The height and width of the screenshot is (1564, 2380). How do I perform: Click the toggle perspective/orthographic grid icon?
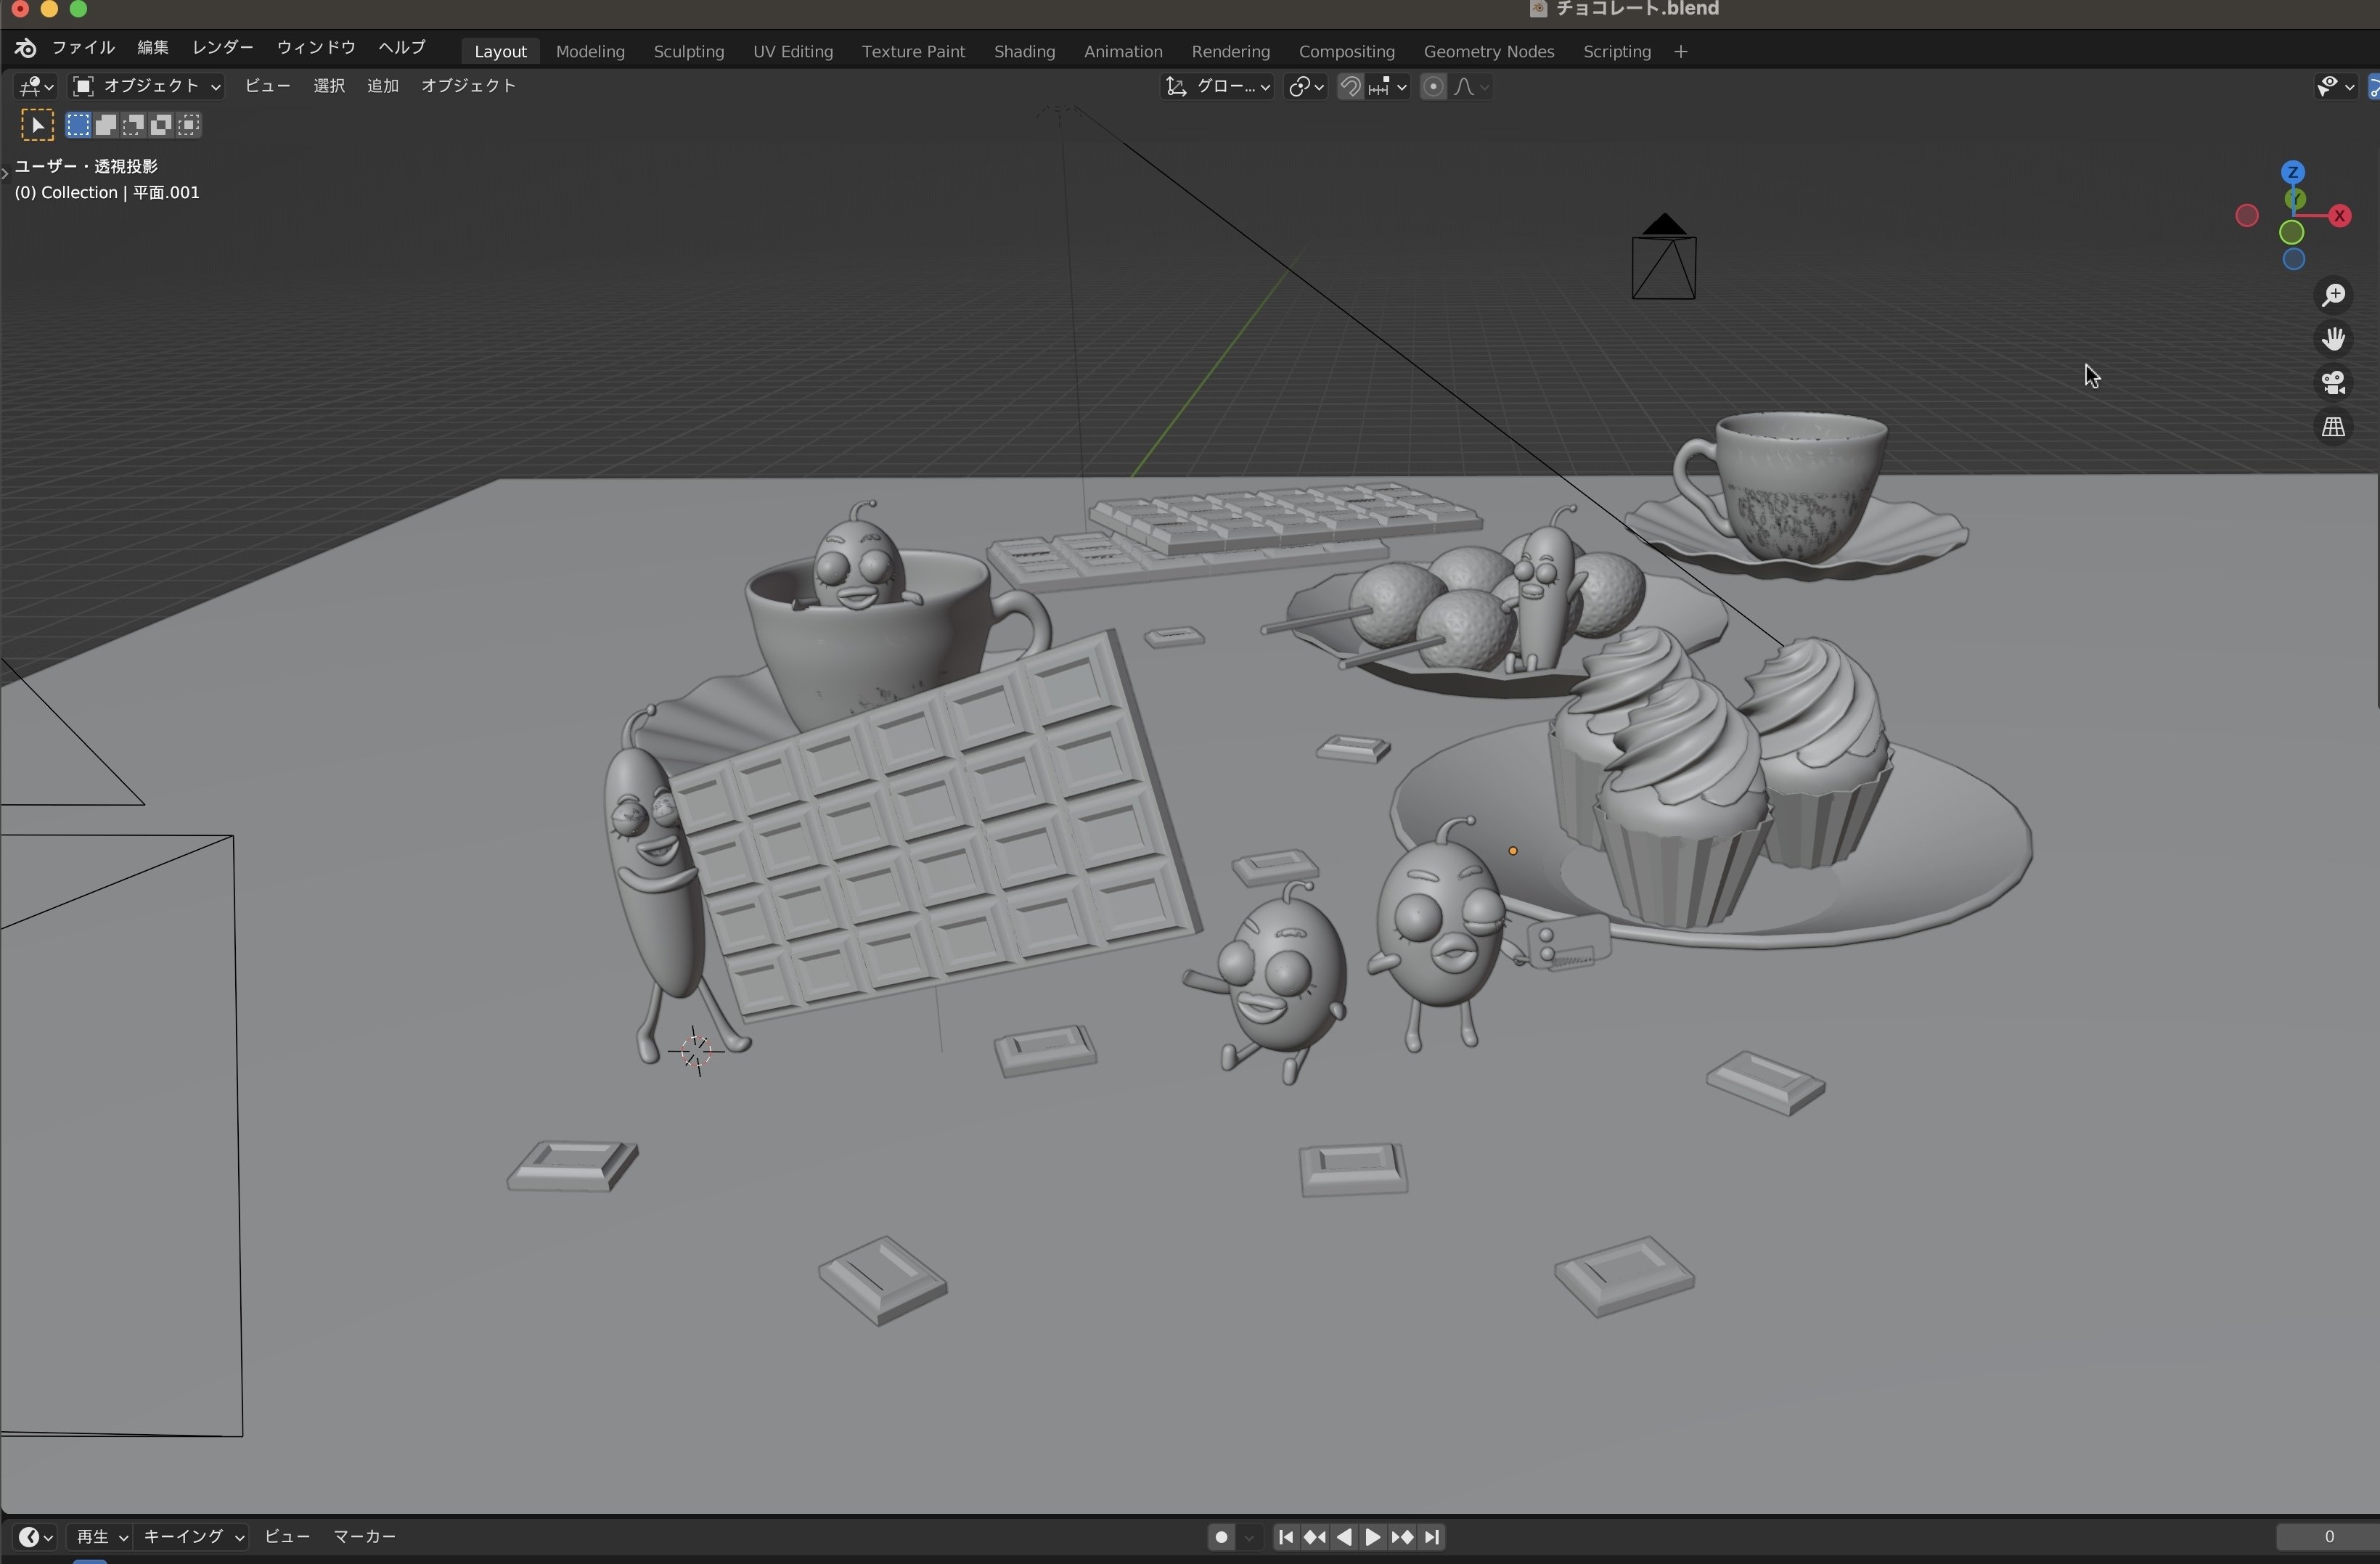[2334, 427]
